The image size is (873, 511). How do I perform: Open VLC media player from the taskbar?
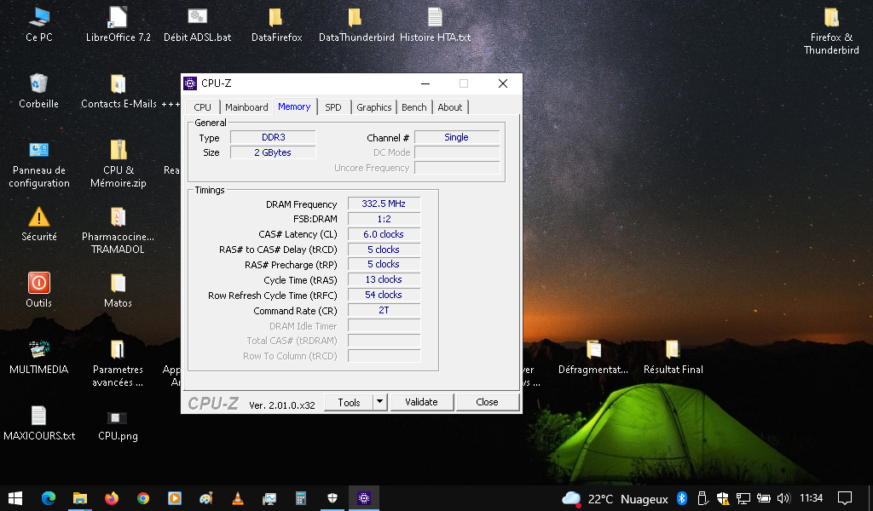coord(237,498)
